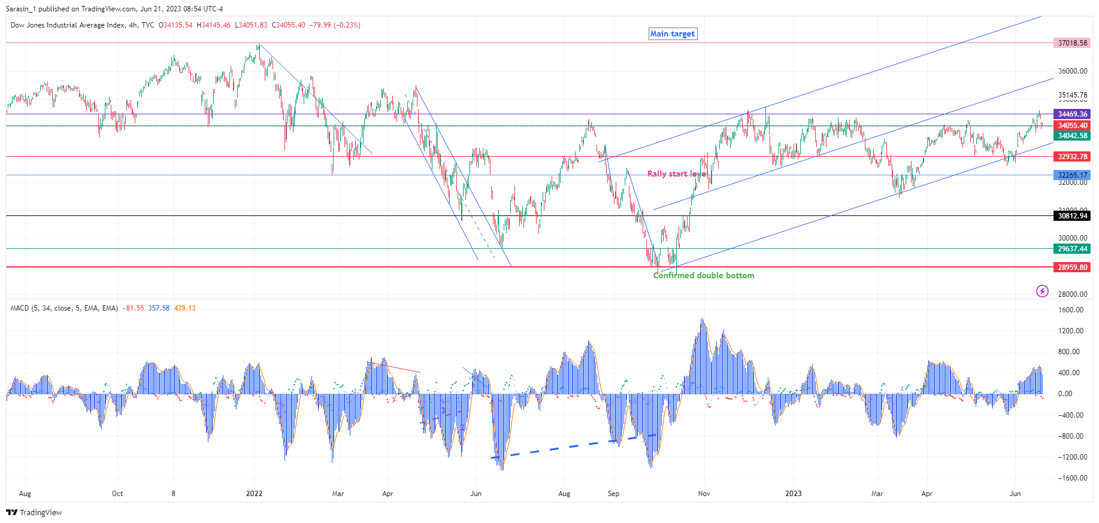Viewport: 1099px width, 523px height.
Task: Click the TradingView logo at the bottom
Action: click(34, 513)
